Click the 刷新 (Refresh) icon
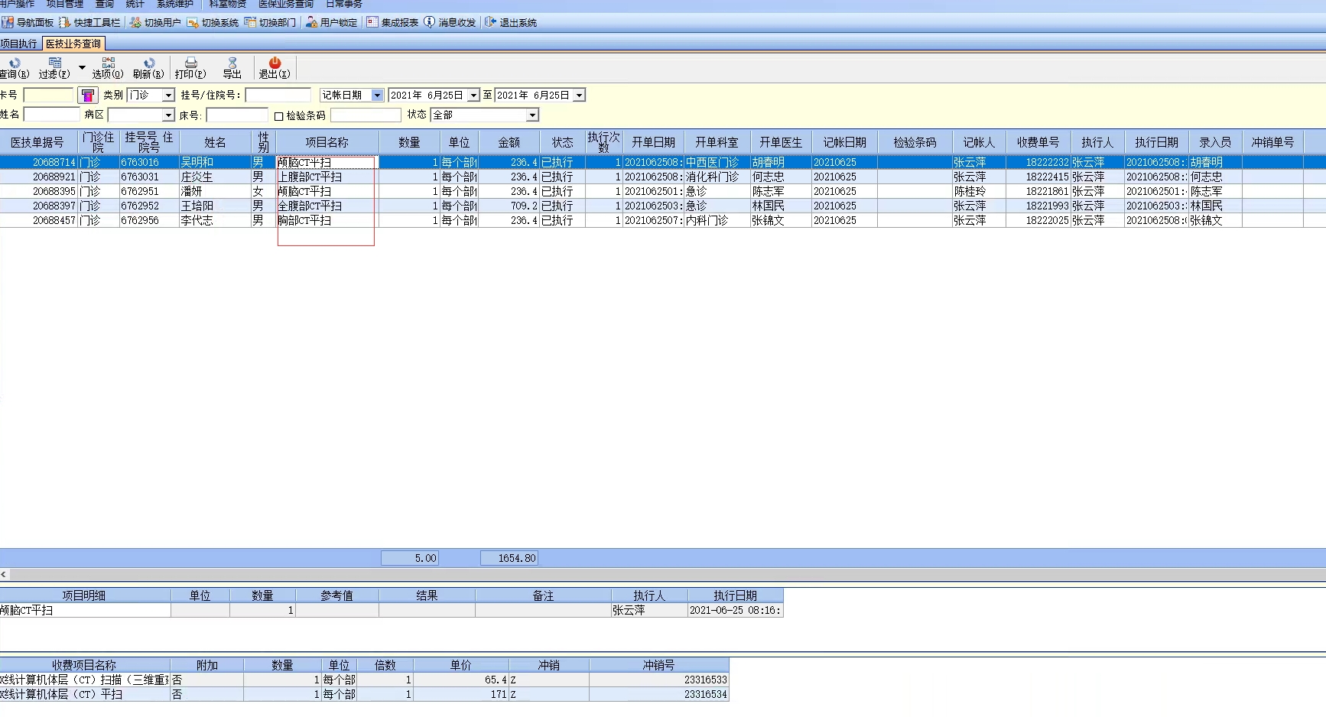 point(148,67)
